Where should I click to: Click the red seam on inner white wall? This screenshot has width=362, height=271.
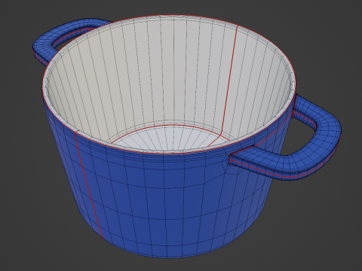click(x=229, y=81)
